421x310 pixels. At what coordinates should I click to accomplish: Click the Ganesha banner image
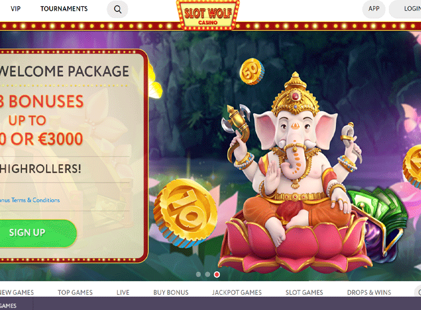coord(294,172)
